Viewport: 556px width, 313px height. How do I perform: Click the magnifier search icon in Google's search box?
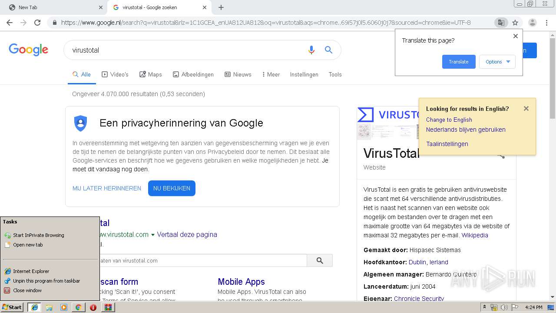click(x=328, y=50)
